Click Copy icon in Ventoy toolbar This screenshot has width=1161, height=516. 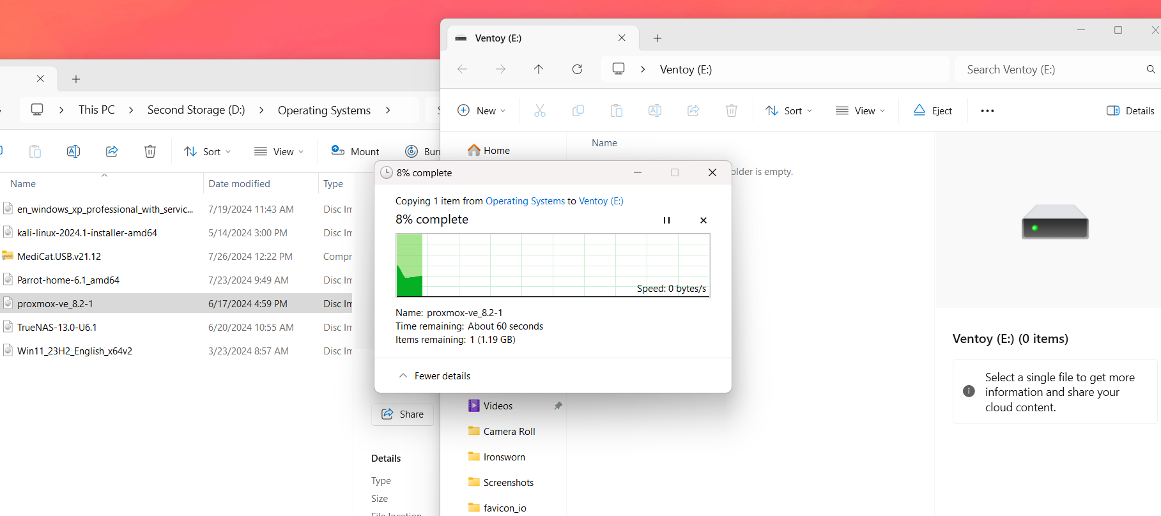click(578, 110)
